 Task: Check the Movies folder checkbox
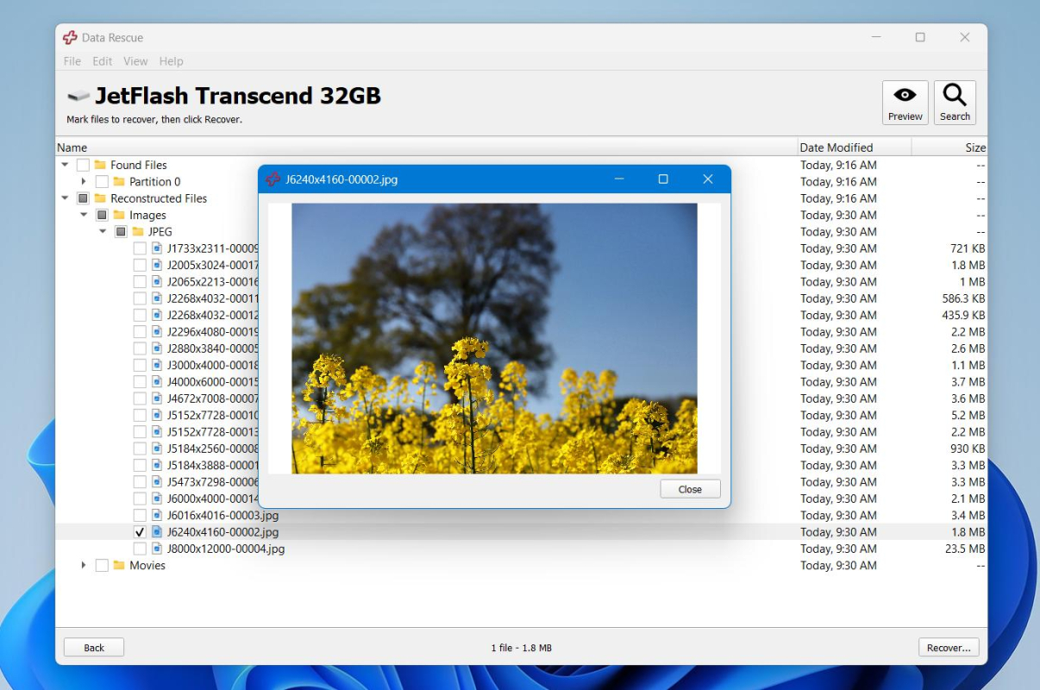(102, 566)
